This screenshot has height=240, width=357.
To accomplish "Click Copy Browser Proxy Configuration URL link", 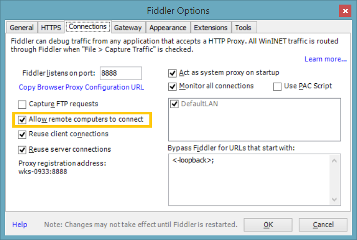I will pos(81,87).
